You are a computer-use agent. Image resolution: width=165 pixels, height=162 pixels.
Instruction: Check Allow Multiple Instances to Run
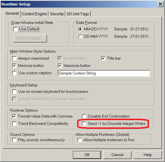tap(80, 140)
